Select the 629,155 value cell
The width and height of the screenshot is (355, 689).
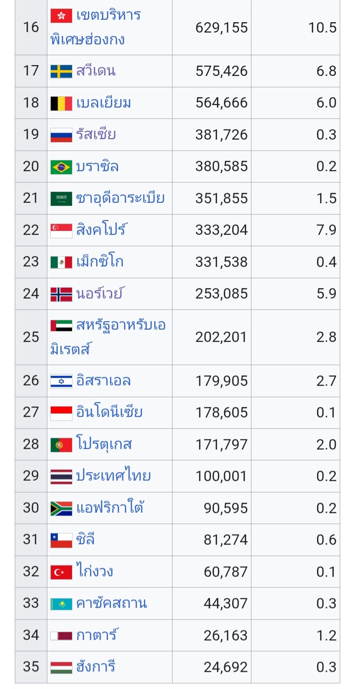click(x=212, y=27)
